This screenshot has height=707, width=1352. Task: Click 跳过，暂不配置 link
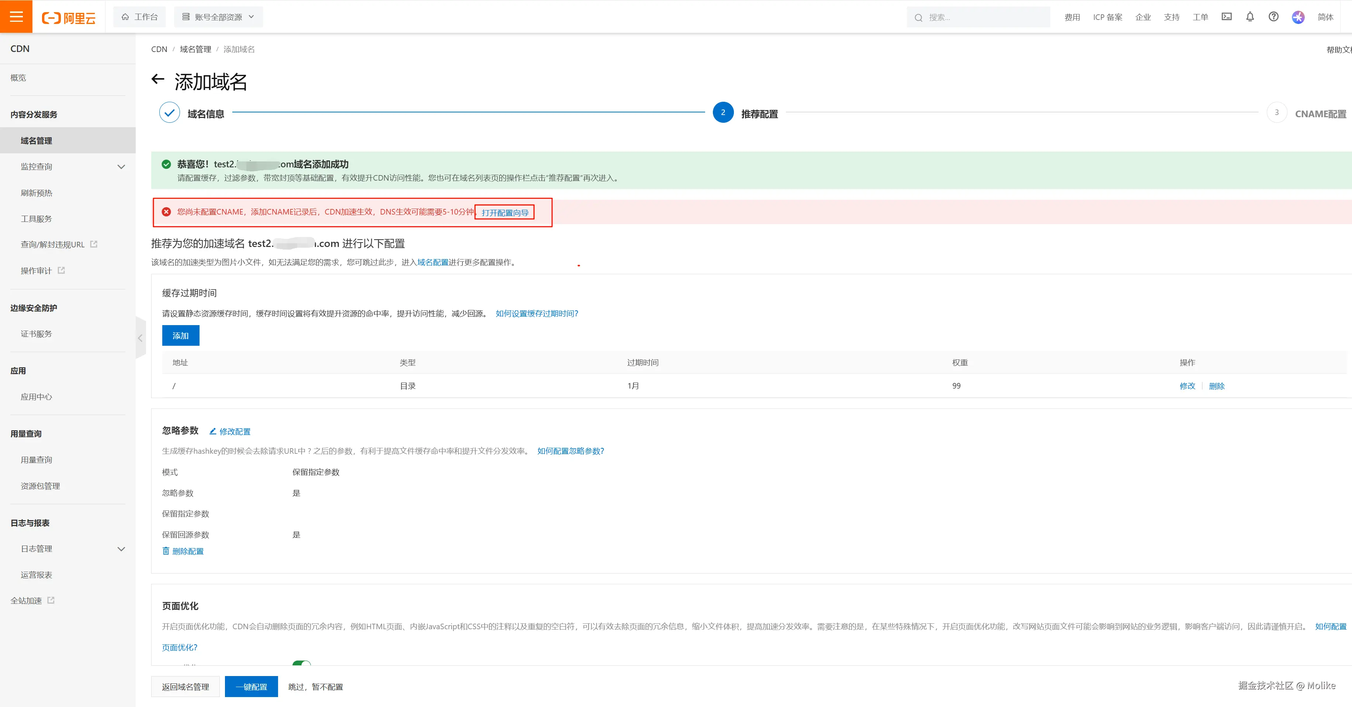click(x=315, y=687)
